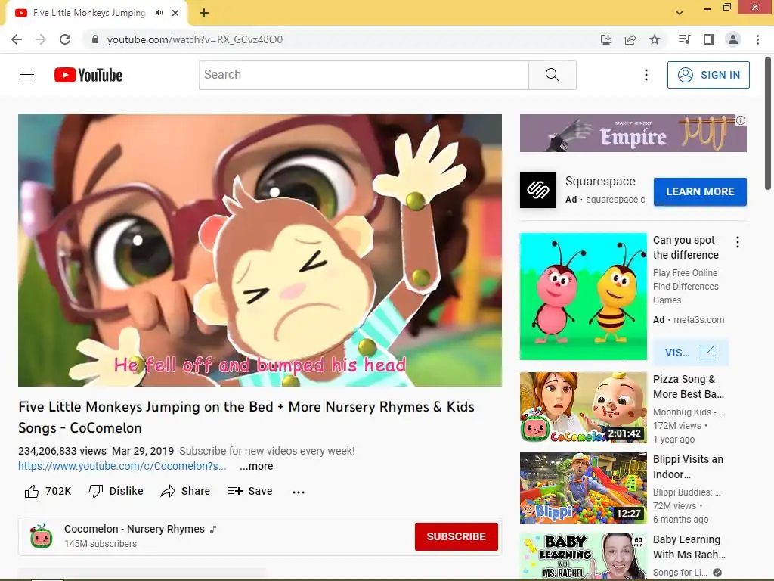
Task: Click LEARN MORE for Squarespace ad
Action: pos(700,191)
